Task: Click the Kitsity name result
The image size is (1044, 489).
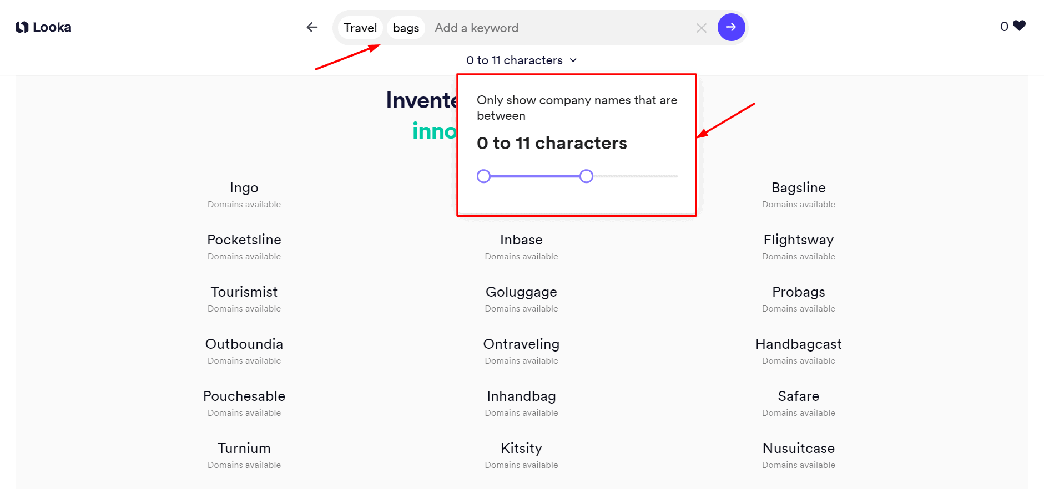Action: point(521,449)
